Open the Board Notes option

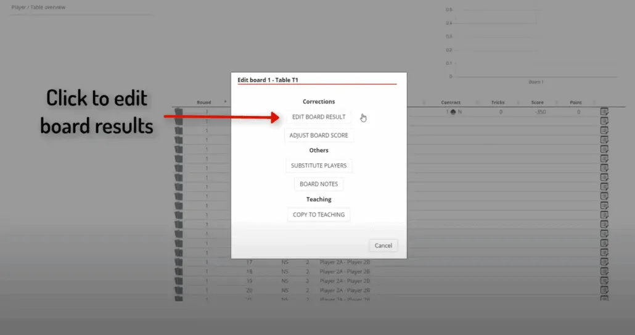point(319,184)
